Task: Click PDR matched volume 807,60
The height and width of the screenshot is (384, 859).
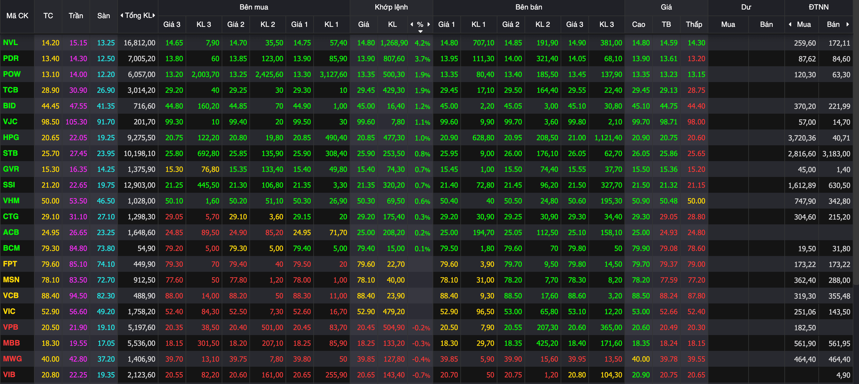Action: (394, 59)
